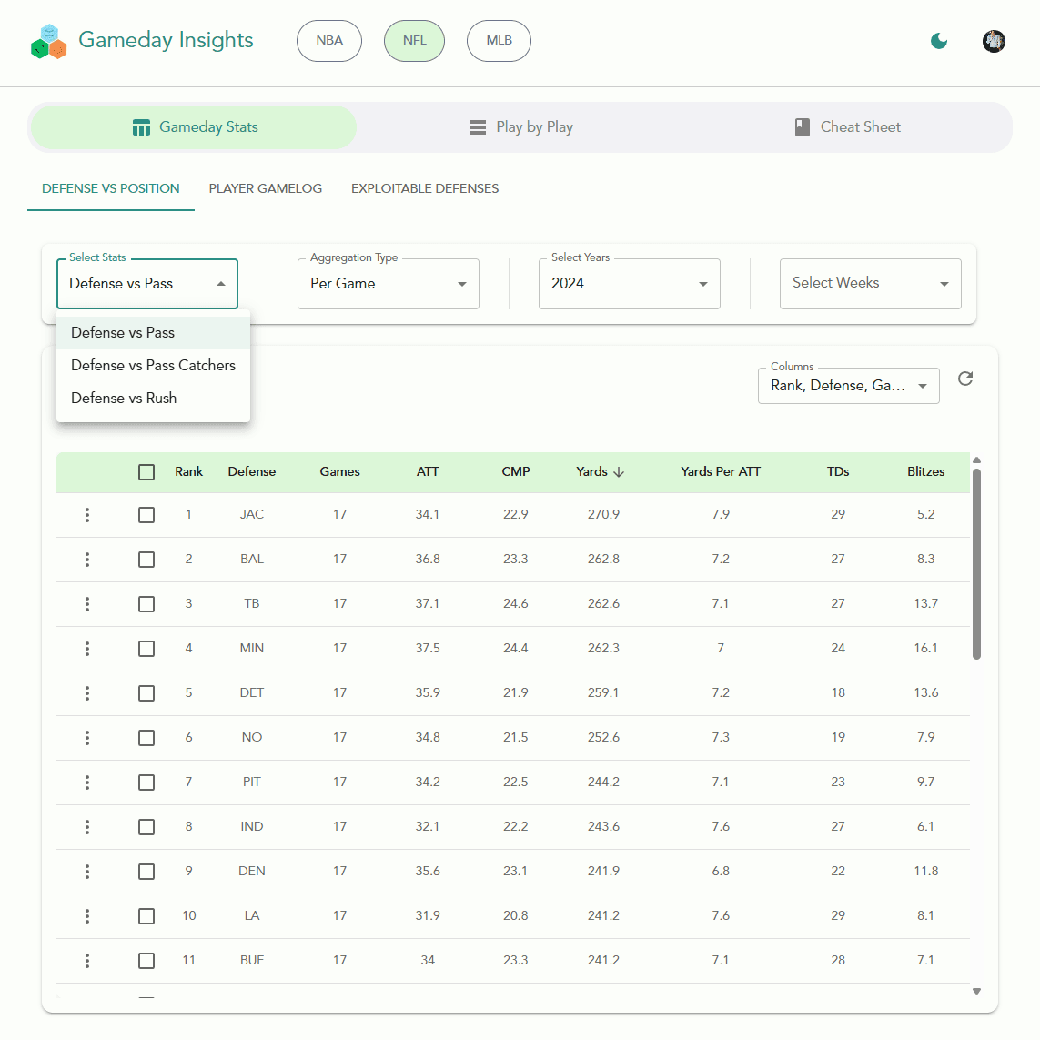
Task: Open the Cheat Sheet section
Action: (x=847, y=126)
